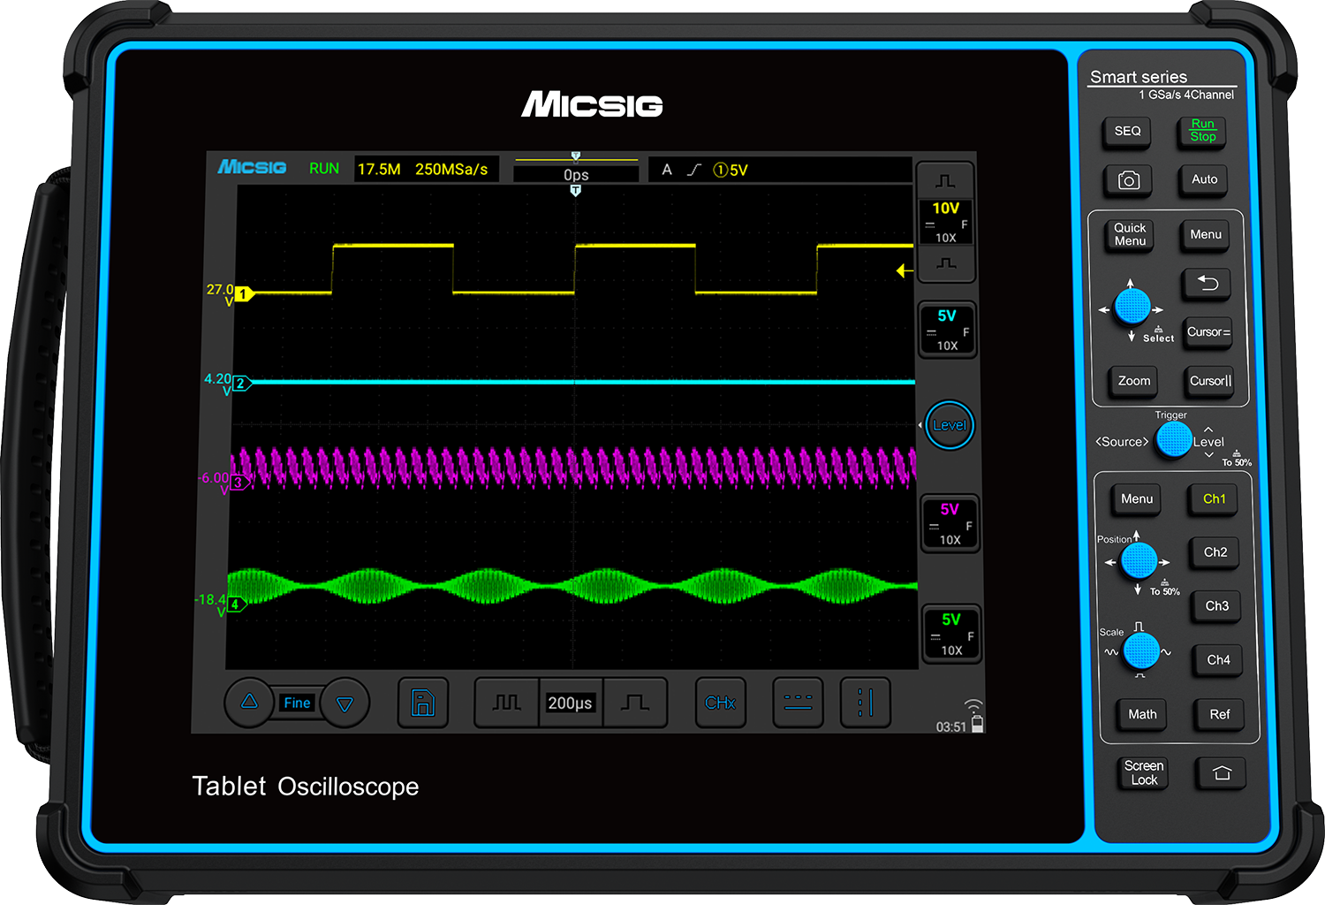
Task: Select the green channel 4 ground marker
Action: tap(237, 605)
